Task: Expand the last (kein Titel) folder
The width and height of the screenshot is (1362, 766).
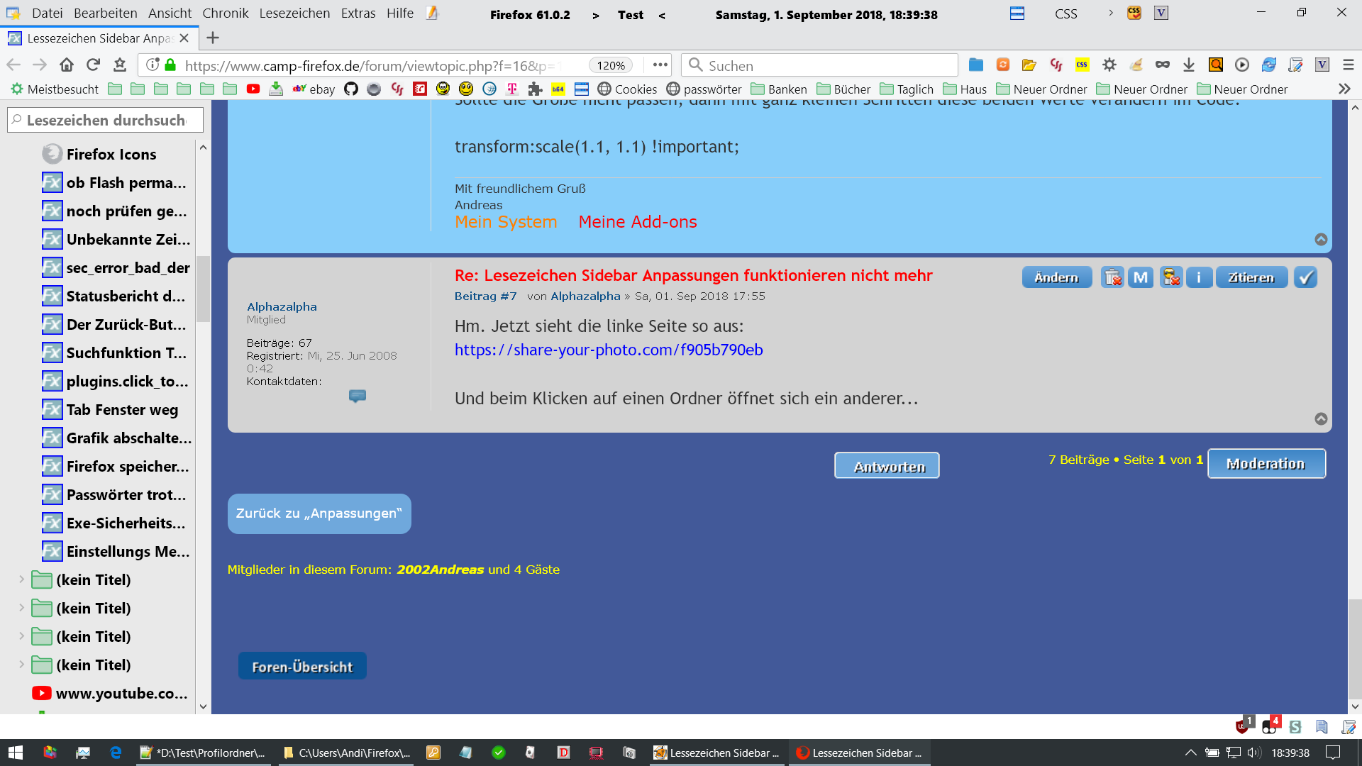Action: point(21,665)
